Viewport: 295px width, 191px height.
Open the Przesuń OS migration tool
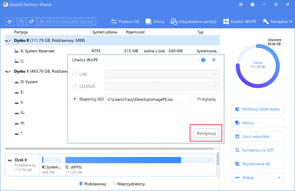pyautogui.click(x=125, y=22)
